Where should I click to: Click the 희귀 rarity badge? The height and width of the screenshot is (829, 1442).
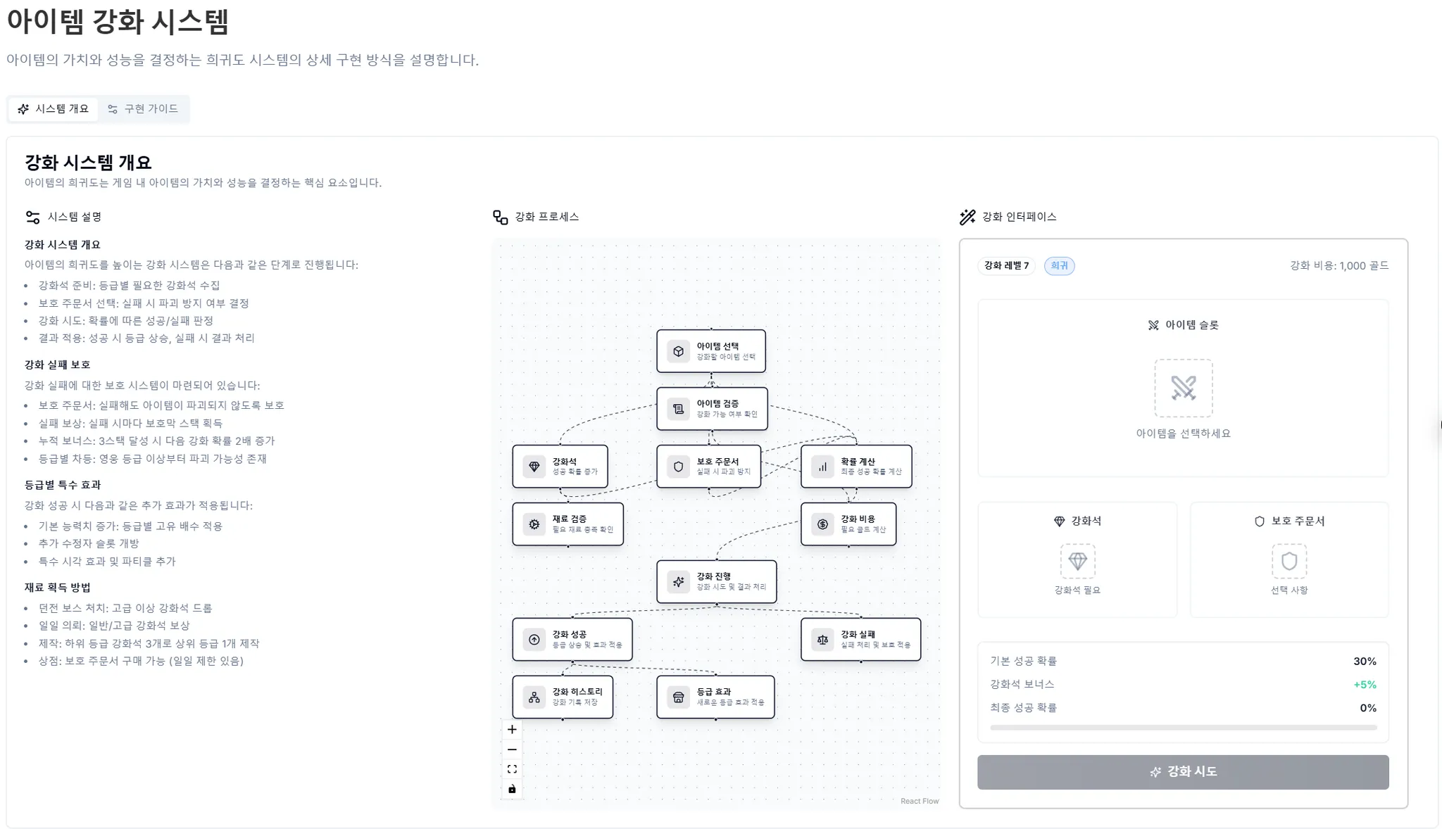point(1060,266)
